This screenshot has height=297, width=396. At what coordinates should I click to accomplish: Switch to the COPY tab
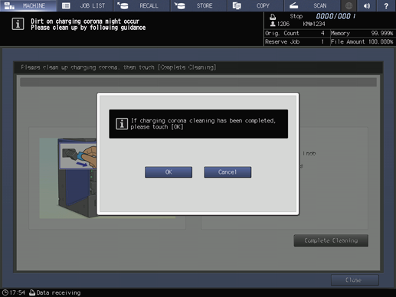256,5
